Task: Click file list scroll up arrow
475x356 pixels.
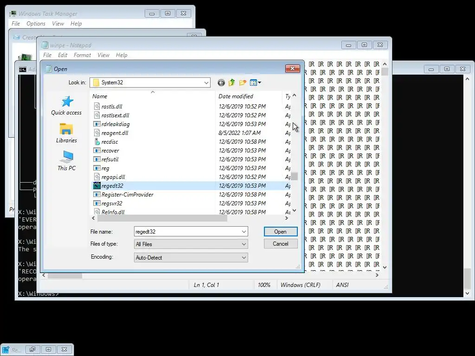Action: tap(294, 95)
